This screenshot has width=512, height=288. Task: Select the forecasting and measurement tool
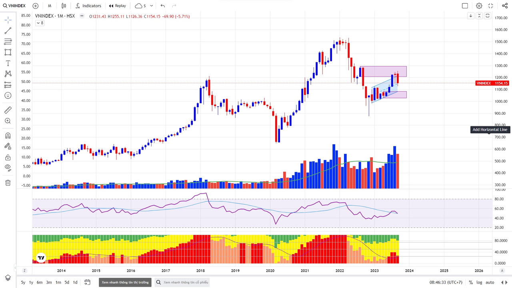pos(8,85)
